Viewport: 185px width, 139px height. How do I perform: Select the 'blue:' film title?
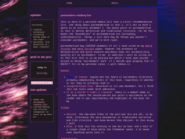click(70, 126)
